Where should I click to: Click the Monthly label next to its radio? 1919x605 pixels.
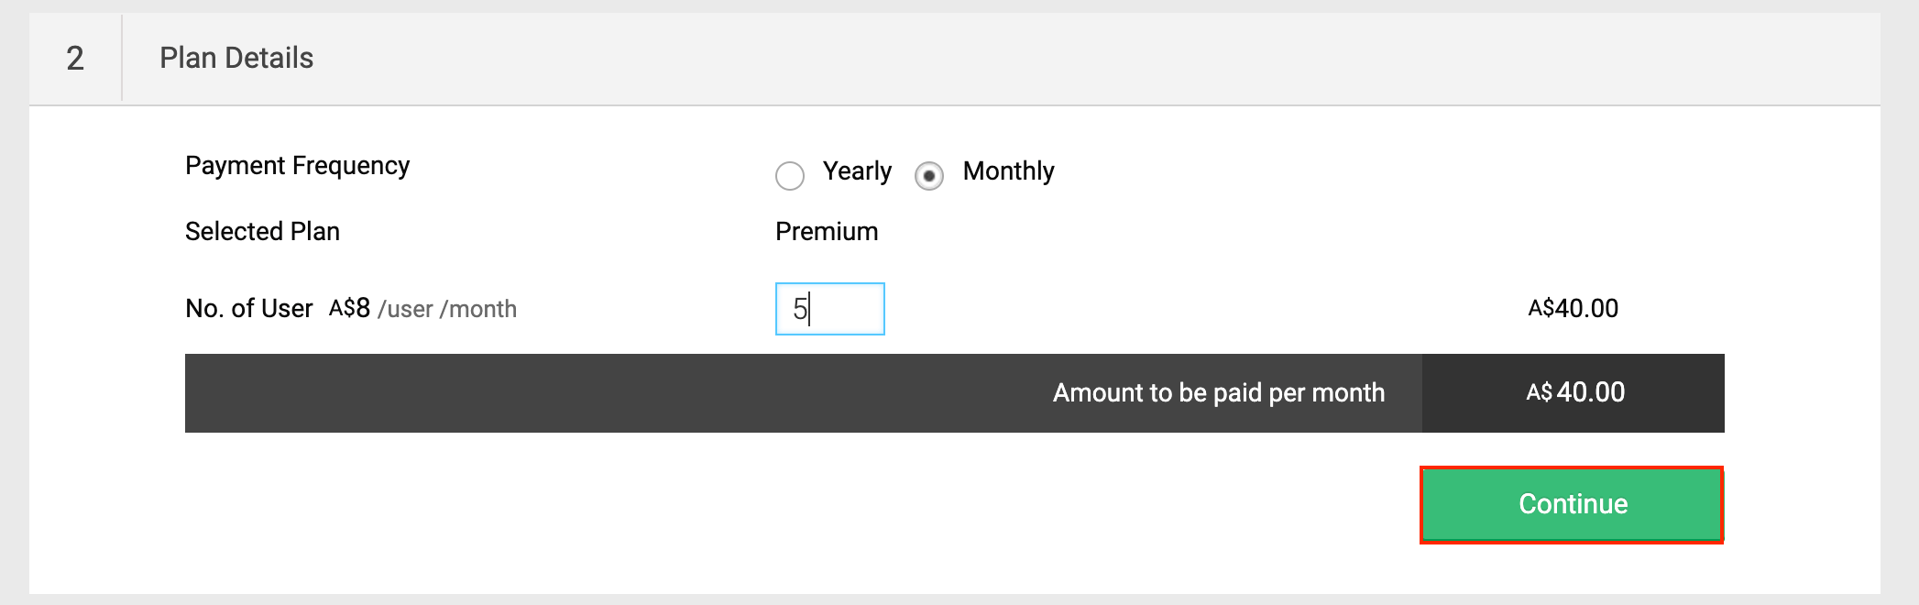pyautogui.click(x=1007, y=171)
